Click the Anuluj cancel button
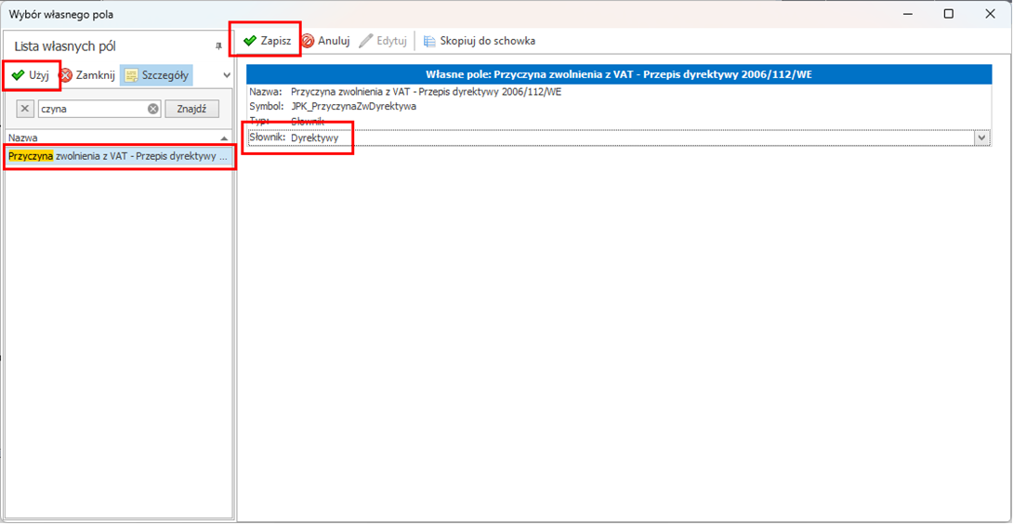 click(325, 41)
